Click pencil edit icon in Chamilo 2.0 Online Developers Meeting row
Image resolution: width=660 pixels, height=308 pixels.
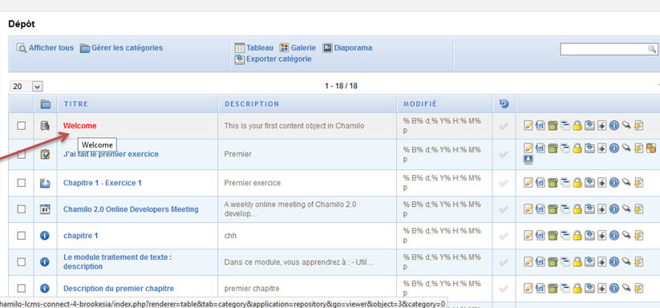[x=528, y=209]
